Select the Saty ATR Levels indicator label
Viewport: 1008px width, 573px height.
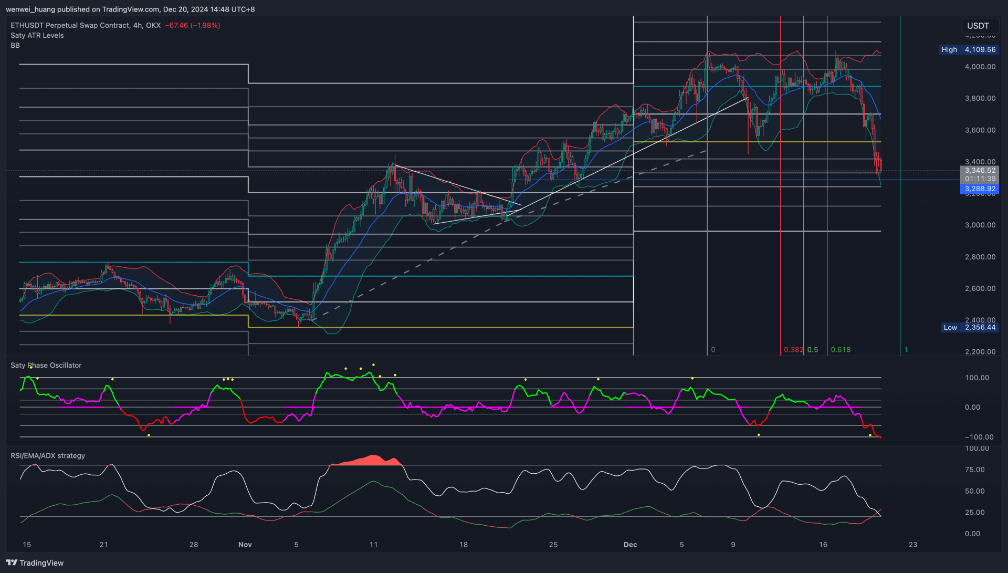coord(37,35)
